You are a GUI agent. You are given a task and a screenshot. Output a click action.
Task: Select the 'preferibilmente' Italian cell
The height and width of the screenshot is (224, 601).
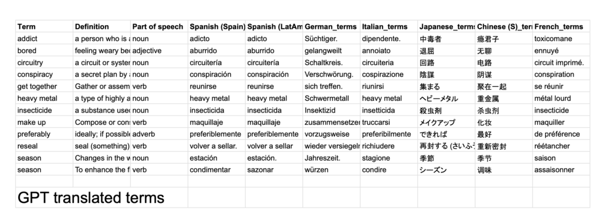click(x=389, y=134)
